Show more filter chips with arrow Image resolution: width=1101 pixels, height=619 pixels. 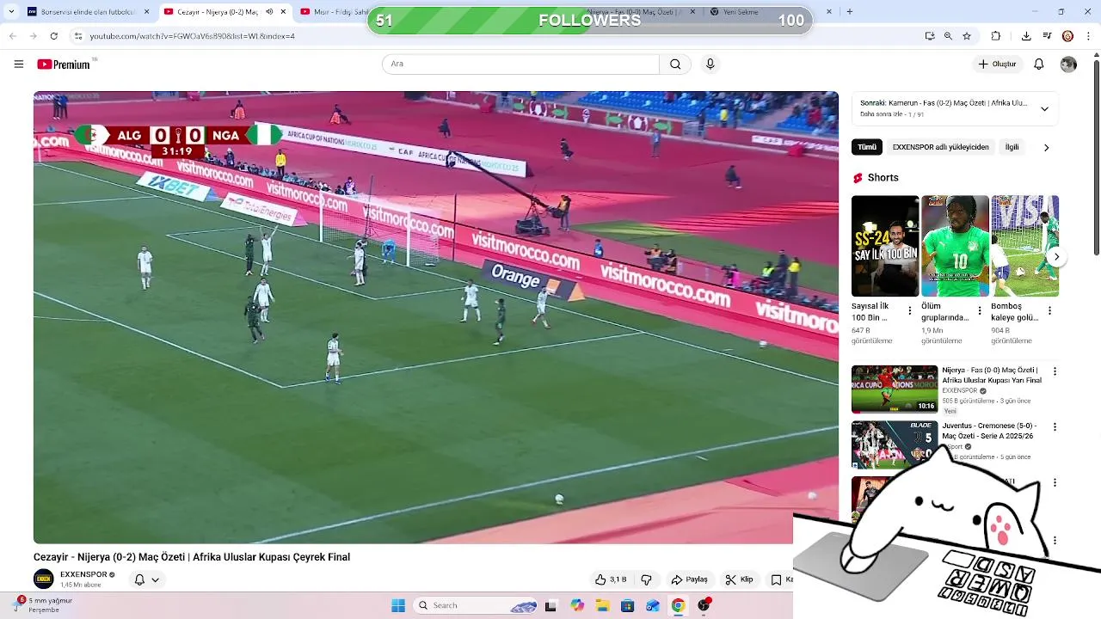tap(1046, 147)
